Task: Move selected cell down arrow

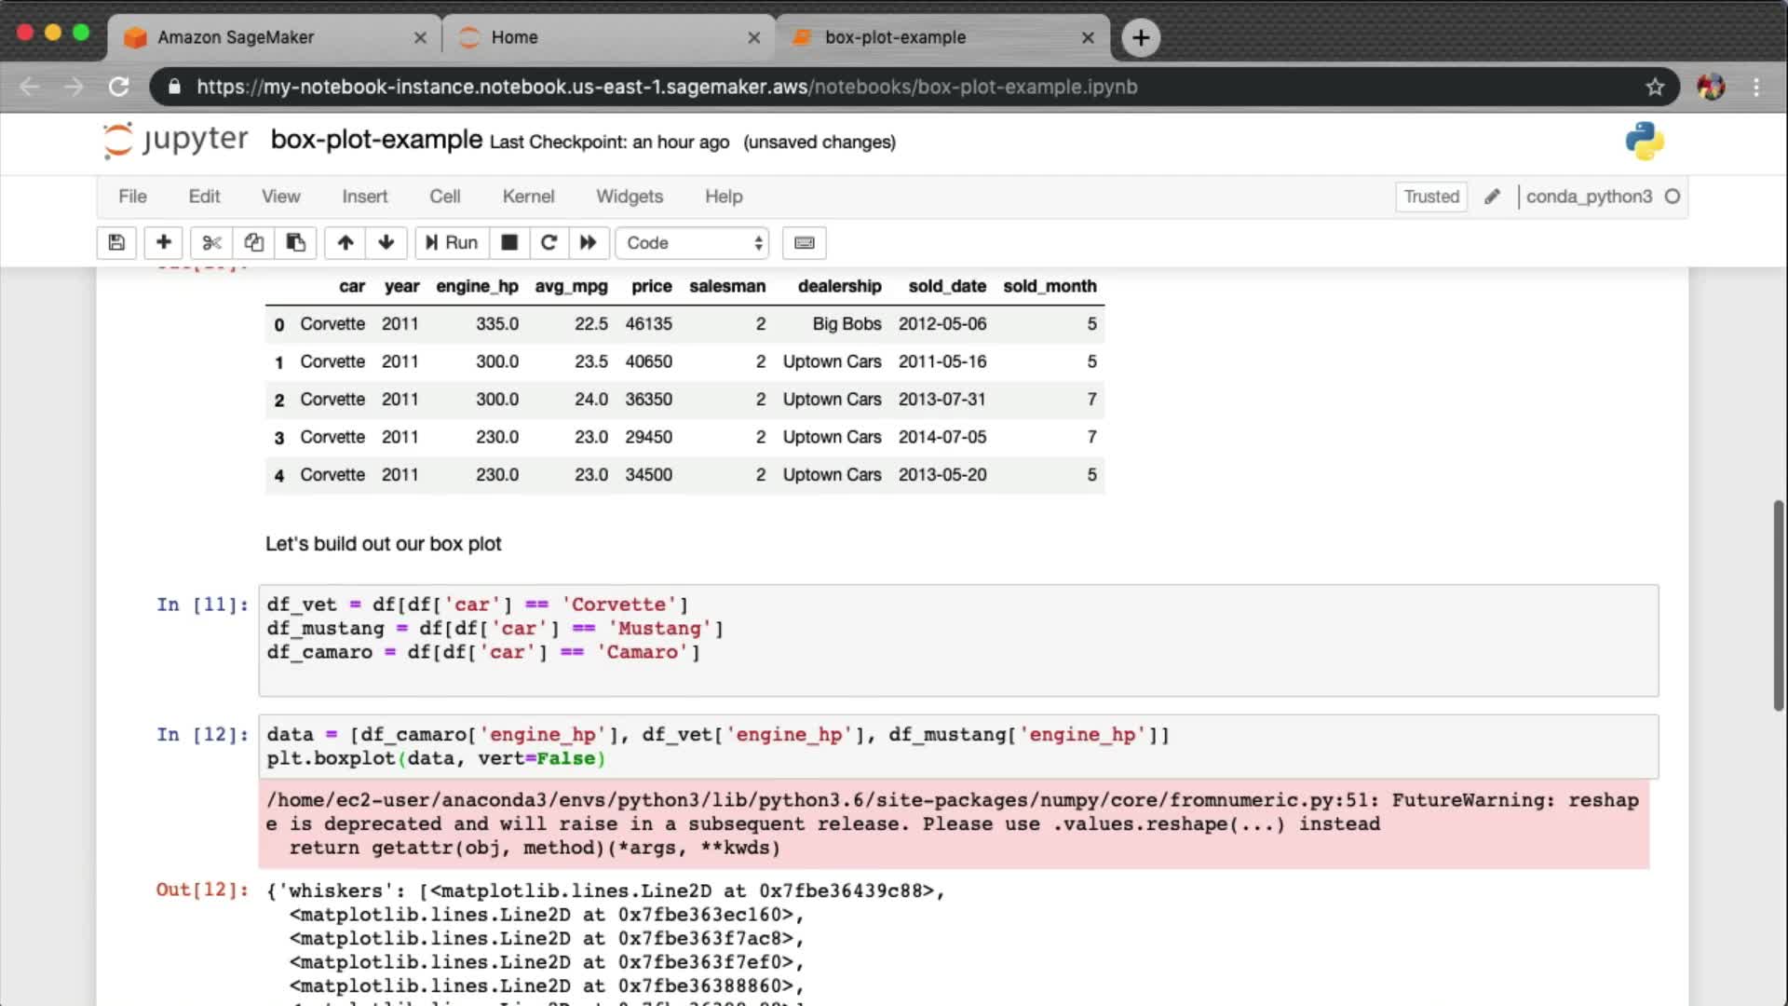Action: tap(386, 243)
